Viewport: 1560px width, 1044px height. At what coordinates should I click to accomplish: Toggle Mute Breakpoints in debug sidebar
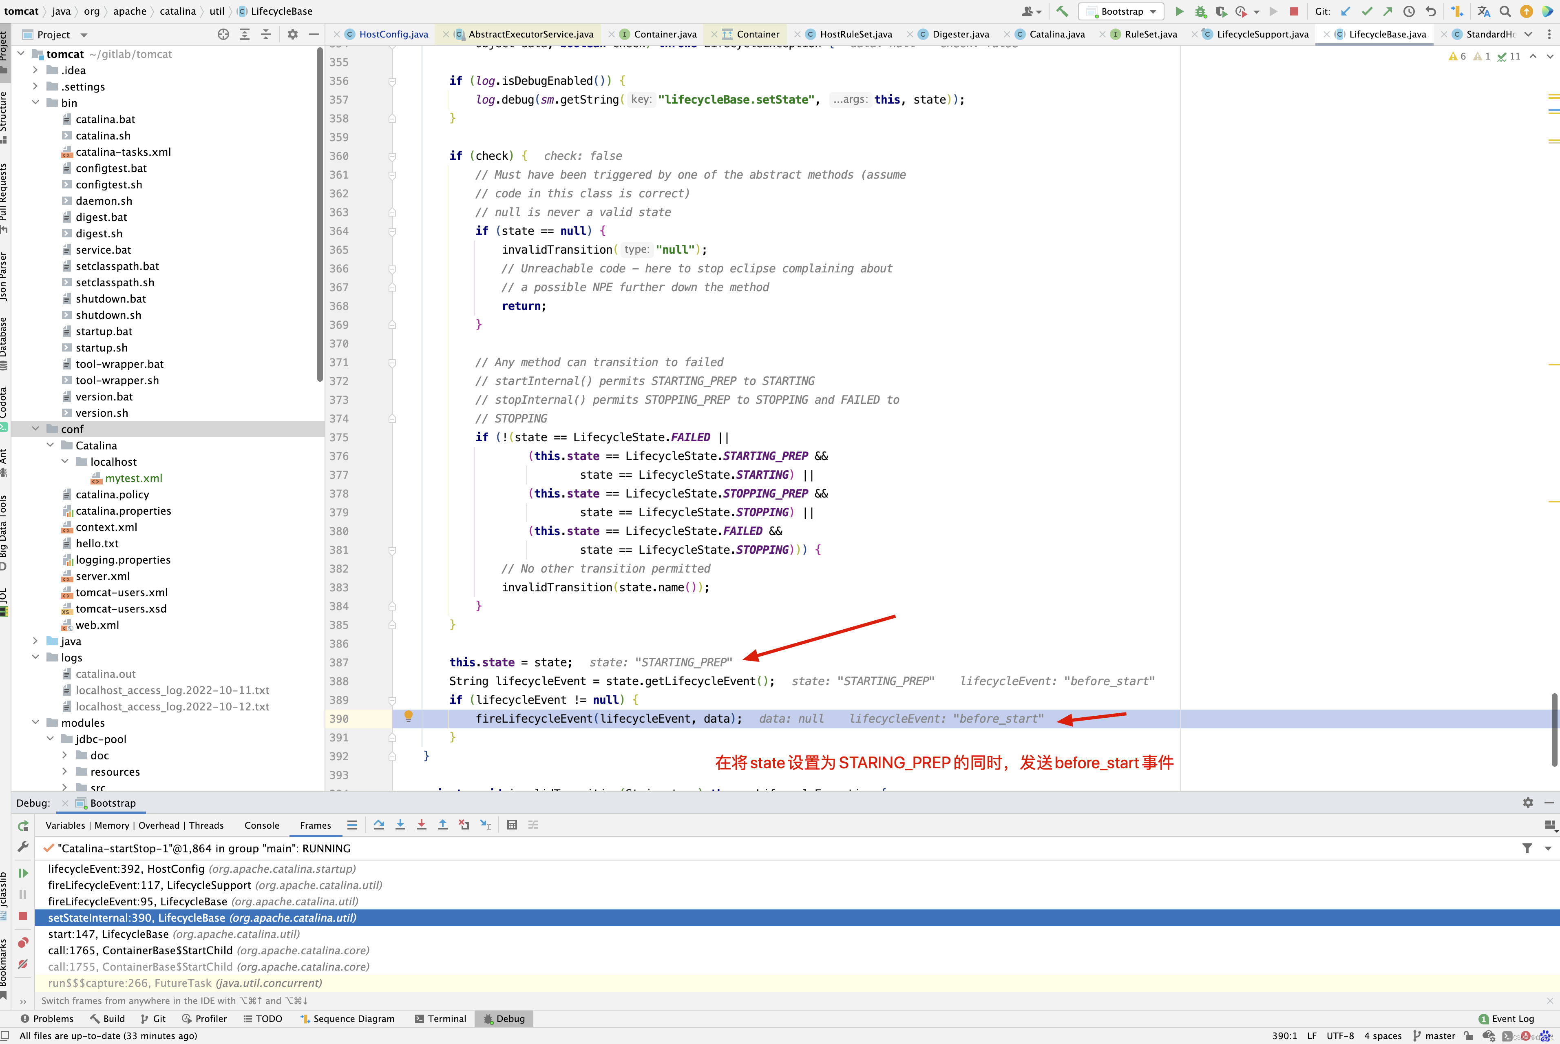[22, 963]
